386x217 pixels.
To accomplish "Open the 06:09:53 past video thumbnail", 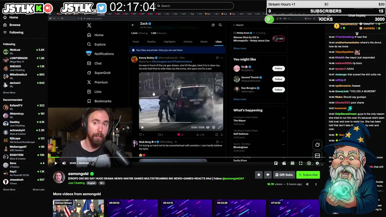I will 132,208.
